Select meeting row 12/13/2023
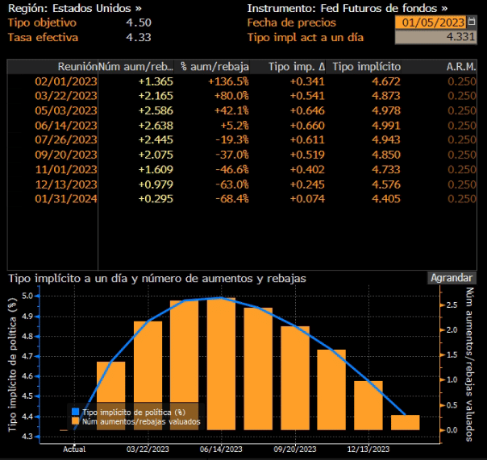 coord(242,184)
